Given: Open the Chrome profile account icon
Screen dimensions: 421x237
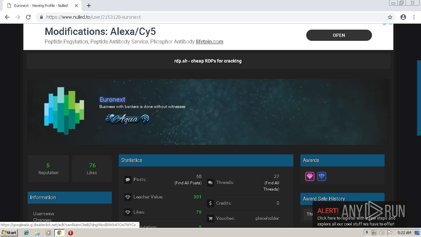Looking at the screenshot, I should pos(403,17).
